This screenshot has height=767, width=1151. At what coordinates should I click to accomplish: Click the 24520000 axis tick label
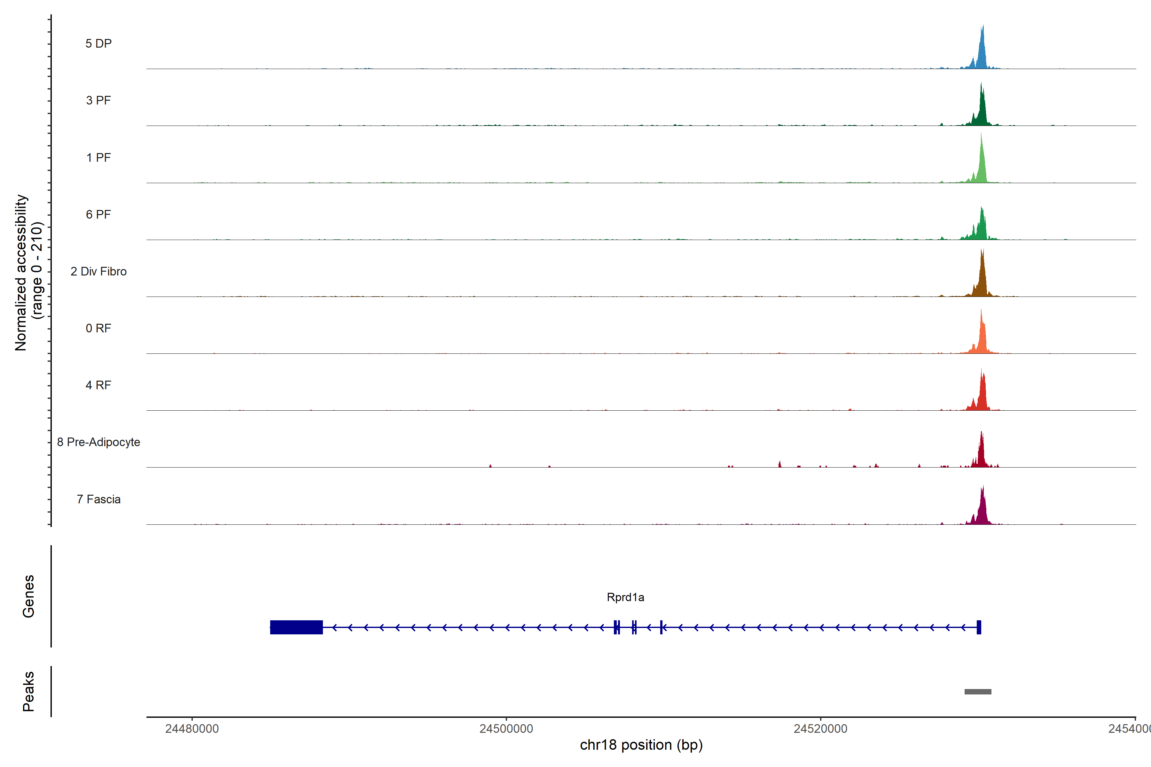(820, 728)
